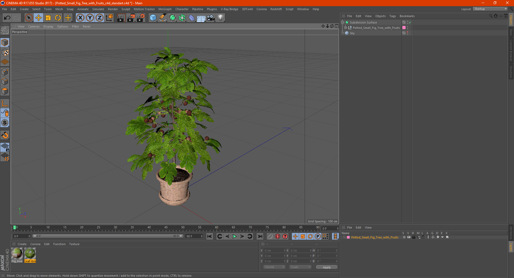Toggle Sky visibility dots
514x278 pixels.
(x=407, y=33)
